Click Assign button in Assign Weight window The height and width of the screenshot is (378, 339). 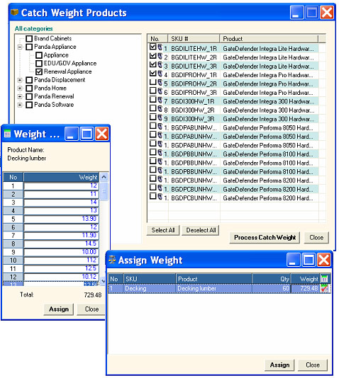pos(279,365)
